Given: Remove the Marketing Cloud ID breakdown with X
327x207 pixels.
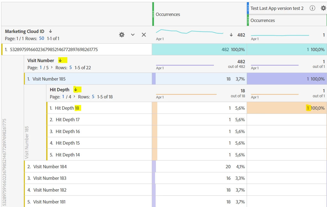Looking at the screenshot, I should tap(144, 35).
